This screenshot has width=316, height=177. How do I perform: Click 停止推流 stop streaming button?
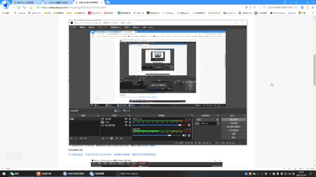tap(233, 120)
